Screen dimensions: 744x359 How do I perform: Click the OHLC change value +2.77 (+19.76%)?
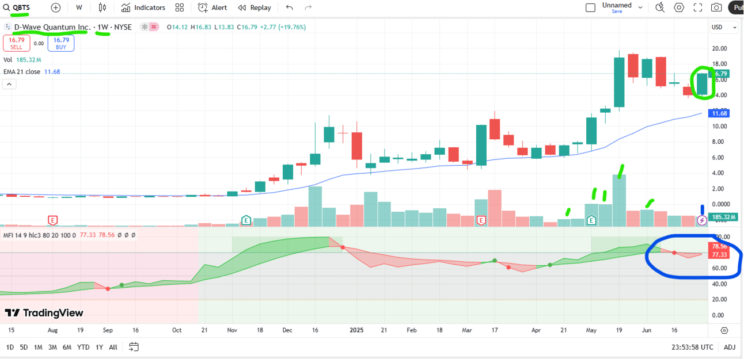coord(283,27)
